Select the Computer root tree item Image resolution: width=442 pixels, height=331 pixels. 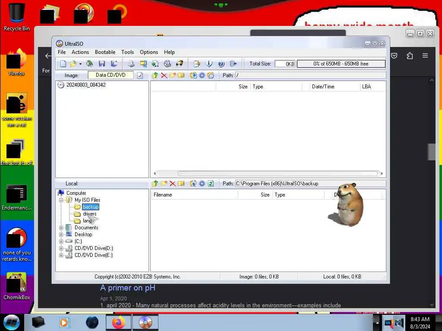click(76, 193)
